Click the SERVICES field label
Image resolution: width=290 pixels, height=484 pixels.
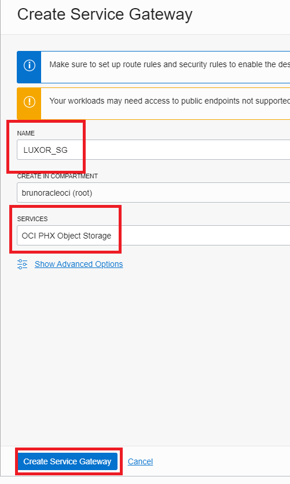(32, 219)
